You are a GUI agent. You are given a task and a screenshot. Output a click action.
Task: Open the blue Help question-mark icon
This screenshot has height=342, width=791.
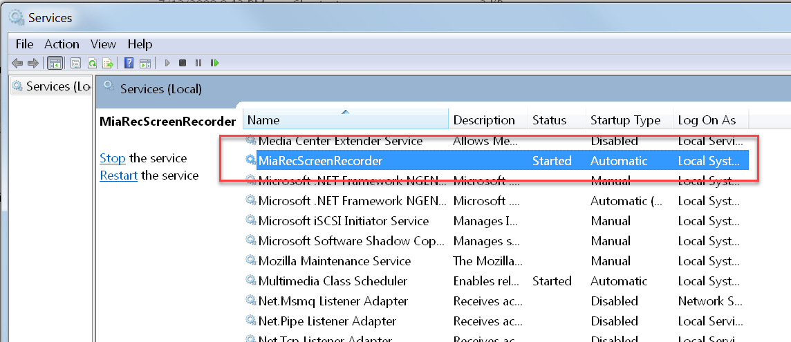click(x=129, y=63)
